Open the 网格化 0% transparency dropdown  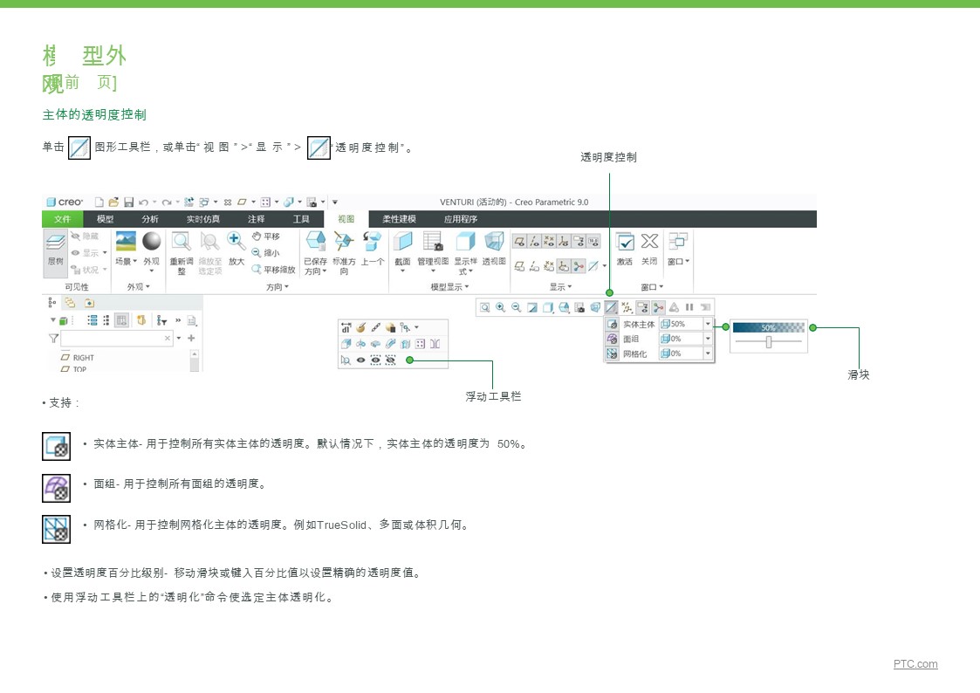point(708,353)
